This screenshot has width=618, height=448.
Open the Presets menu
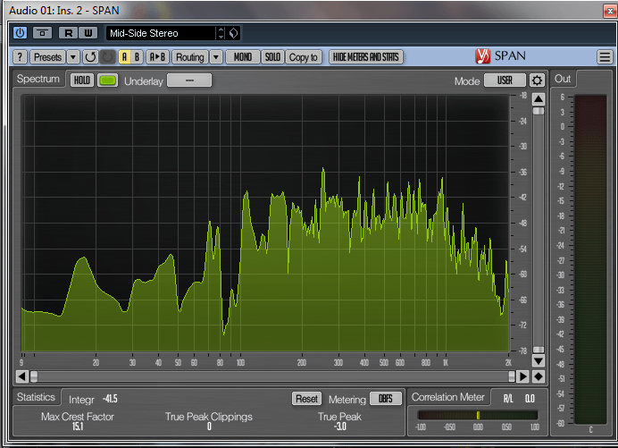[x=47, y=57]
